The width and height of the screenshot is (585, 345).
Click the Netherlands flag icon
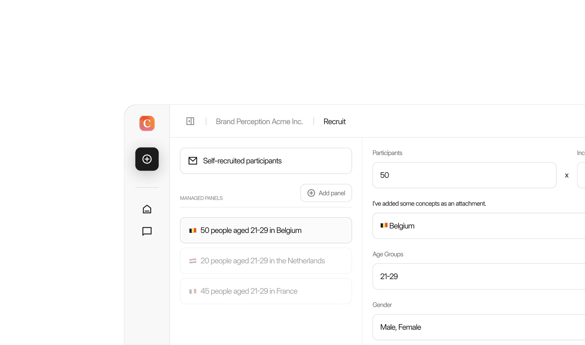pos(193,261)
